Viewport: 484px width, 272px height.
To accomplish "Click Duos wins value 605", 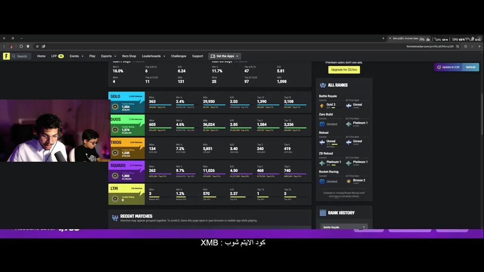I will 152,124.
